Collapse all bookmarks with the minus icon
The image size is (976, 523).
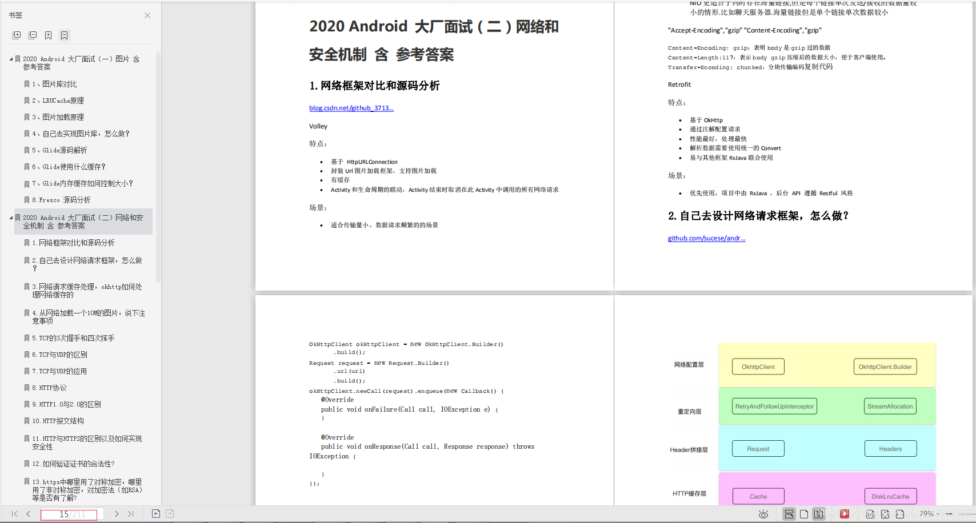click(x=33, y=35)
